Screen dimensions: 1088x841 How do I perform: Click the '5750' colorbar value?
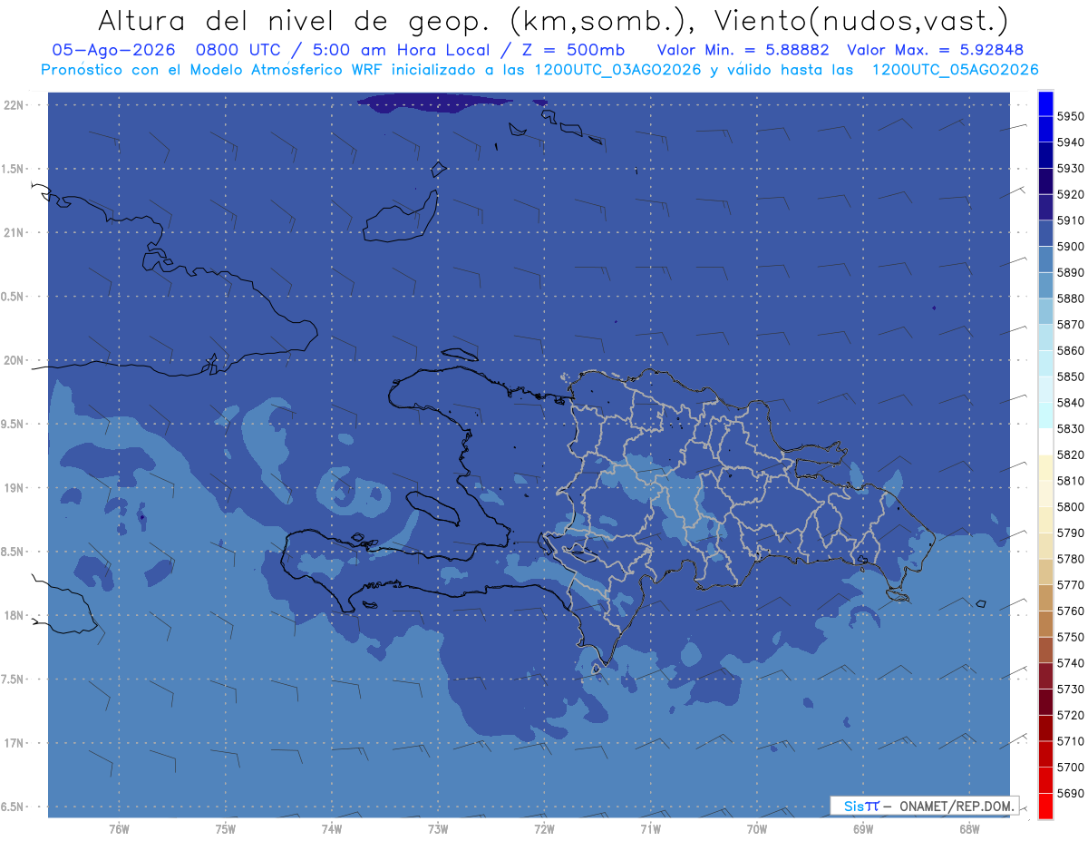pyautogui.click(x=1070, y=637)
